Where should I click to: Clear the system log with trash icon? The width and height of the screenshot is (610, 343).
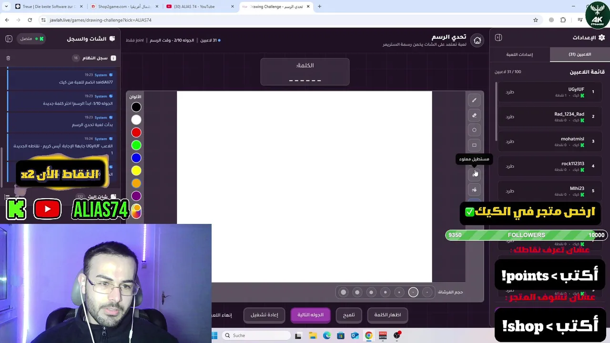8,58
